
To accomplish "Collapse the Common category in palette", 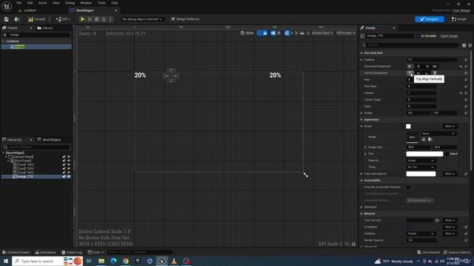I will (3, 41).
